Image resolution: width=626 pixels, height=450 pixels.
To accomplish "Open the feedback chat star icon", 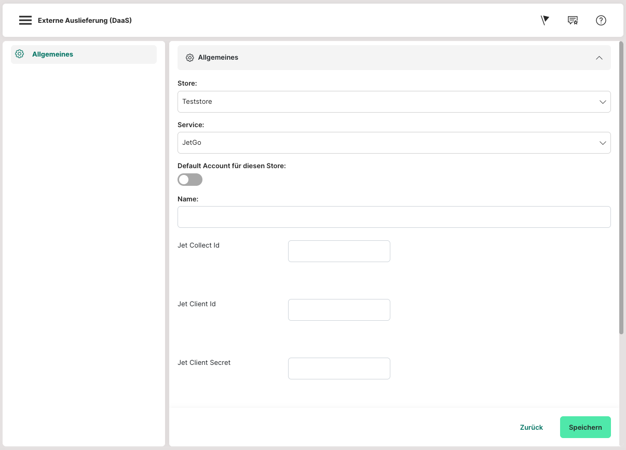I will pos(573,20).
